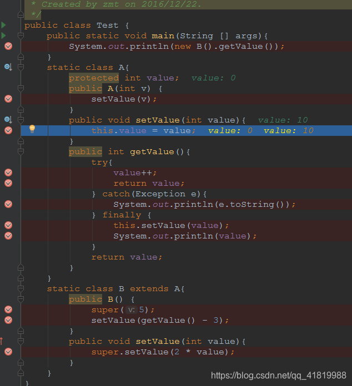The image size is (352, 386).
Task: Open the light bulb intention actions
Action: pyautogui.click(x=32, y=129)
